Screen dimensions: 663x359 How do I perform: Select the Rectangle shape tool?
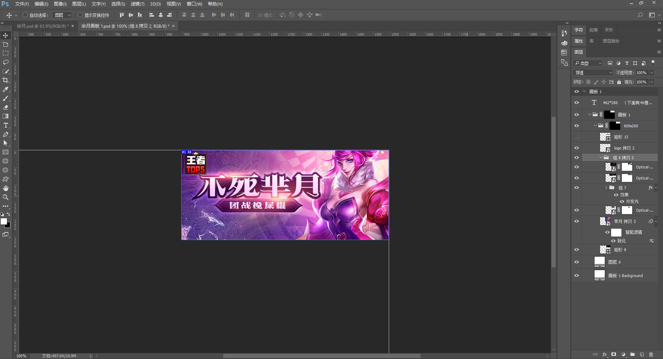[6, 152]
